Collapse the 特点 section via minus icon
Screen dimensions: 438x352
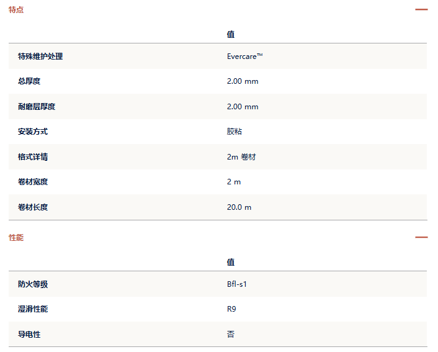pos(421,9)
